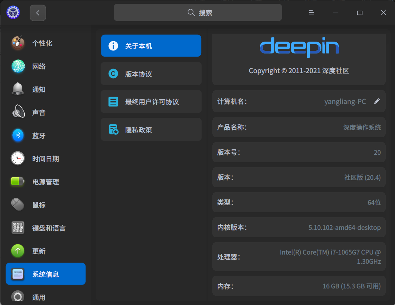Click computer name yangliang-PC
The height and width of the screenshot is (305, 395).
[x=345, y=101]
